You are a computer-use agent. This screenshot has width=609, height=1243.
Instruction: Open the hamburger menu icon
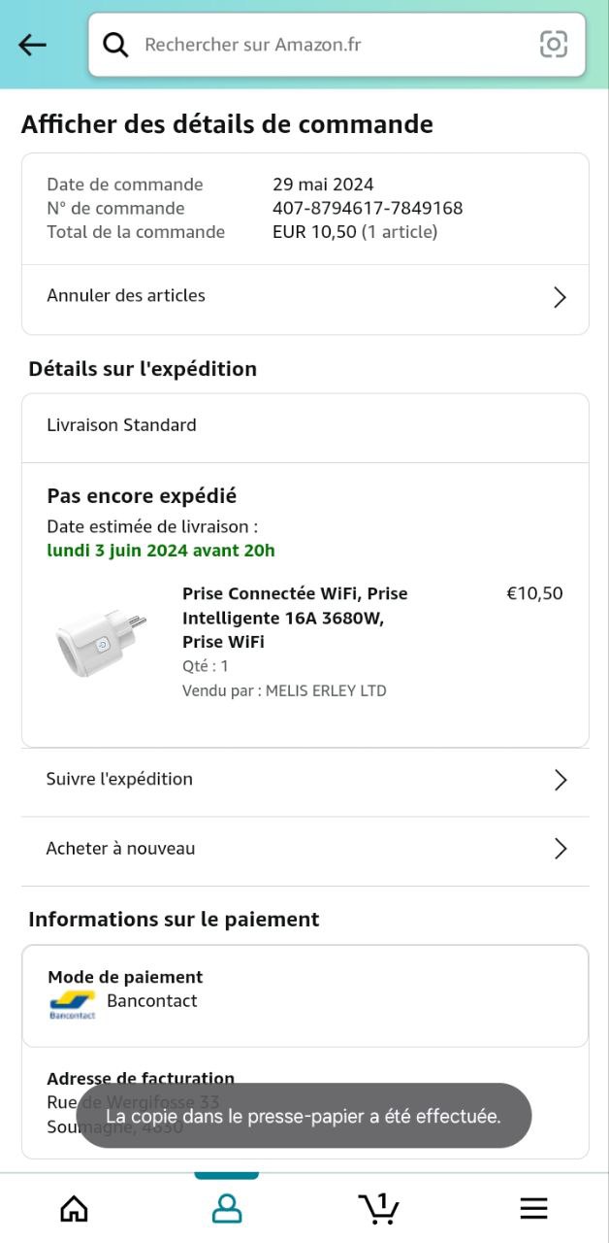pyautogui.click(x=533, y=1208)
